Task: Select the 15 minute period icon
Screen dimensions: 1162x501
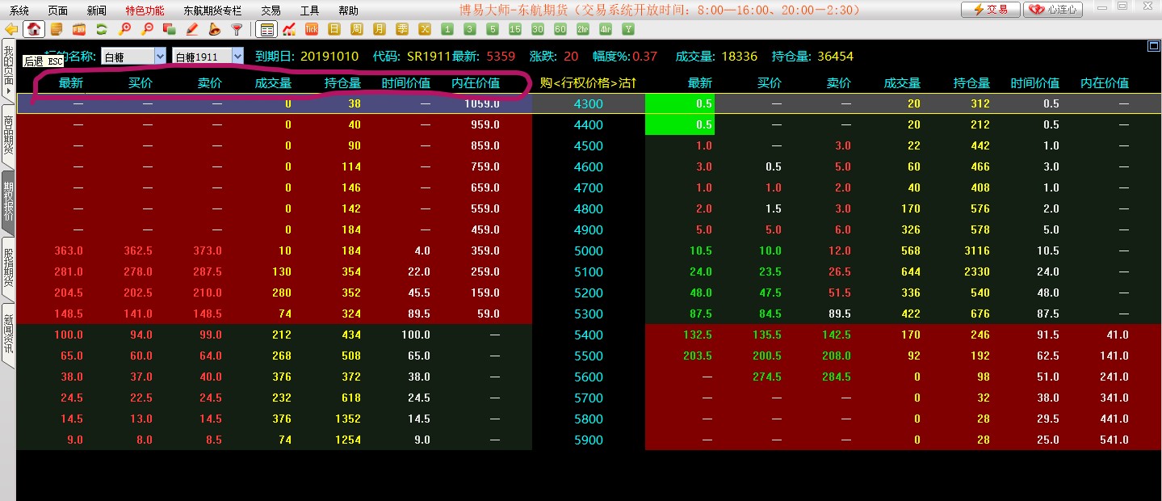Action: (515, 30)
